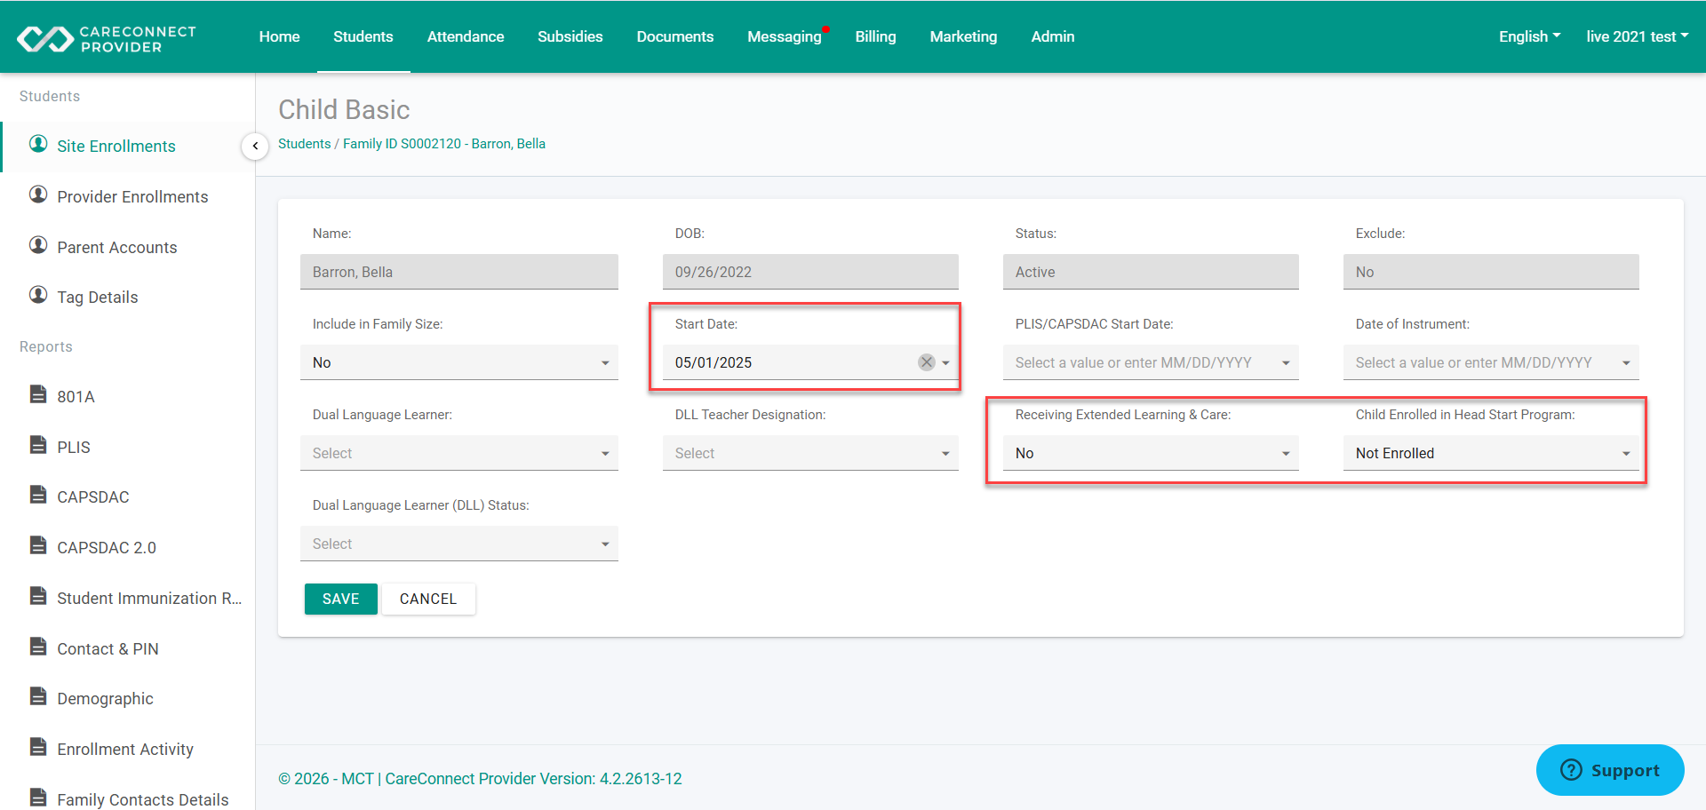Click the Tag Details person icon

pos(38,295)
